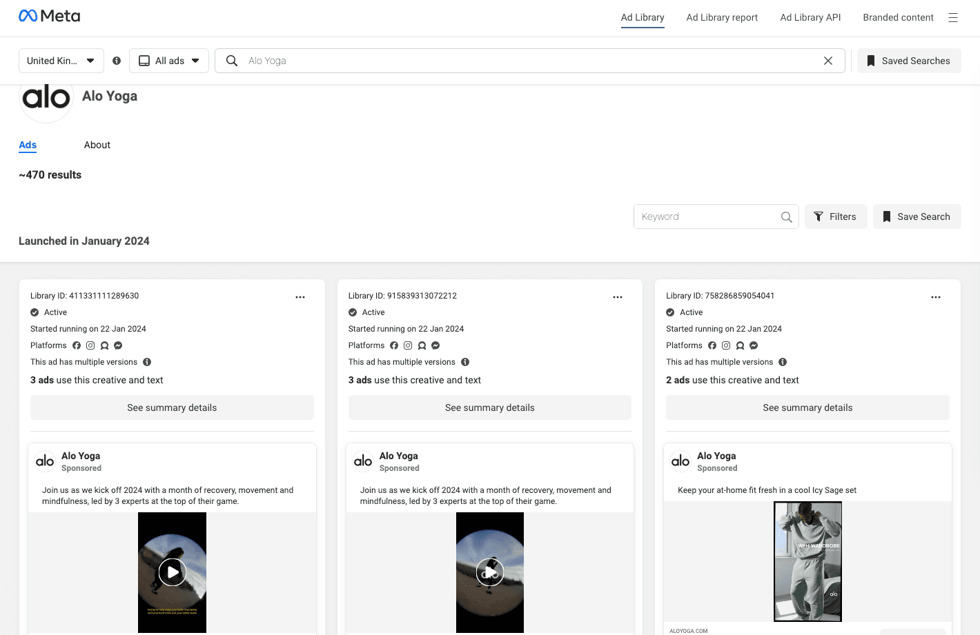
Task: Click the keyword search magnifier icon
Action: pyautogui.click(x=786, y=217)
